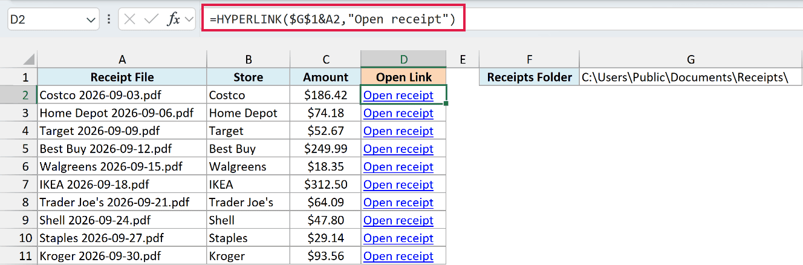Select the amount cell $18.35
The image size is (803, 265).
click(x=325, y=166)
